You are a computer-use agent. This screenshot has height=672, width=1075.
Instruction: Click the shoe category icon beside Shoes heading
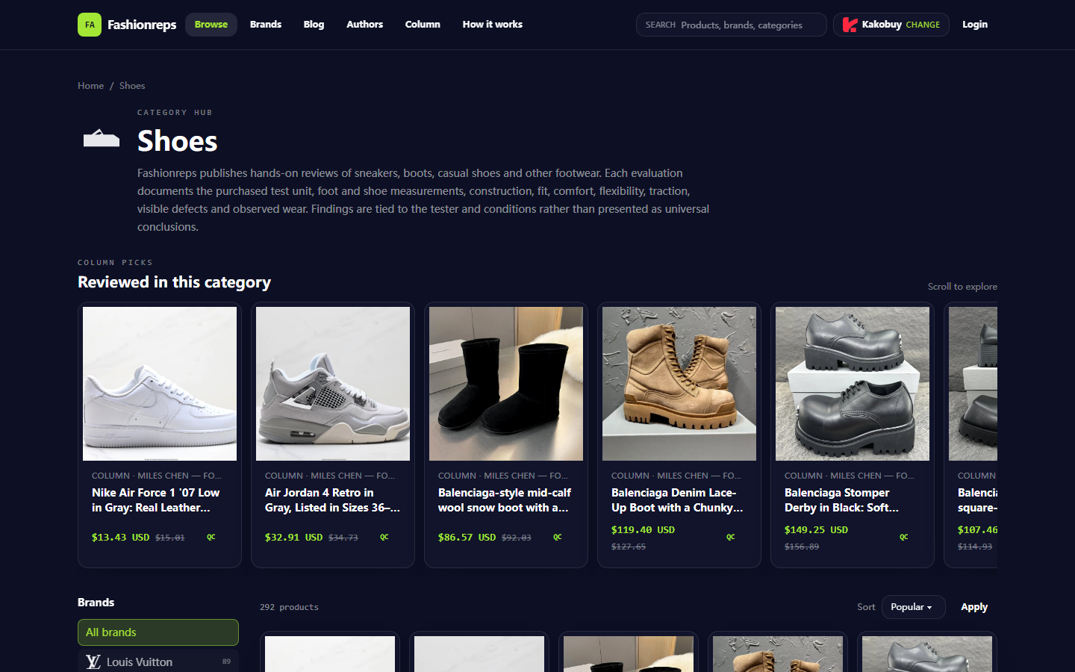coord(102,138)
